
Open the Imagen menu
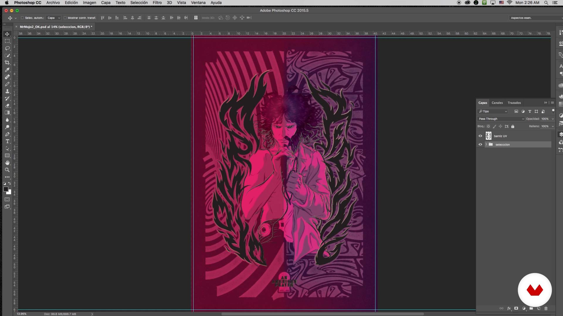coord(89,3)
